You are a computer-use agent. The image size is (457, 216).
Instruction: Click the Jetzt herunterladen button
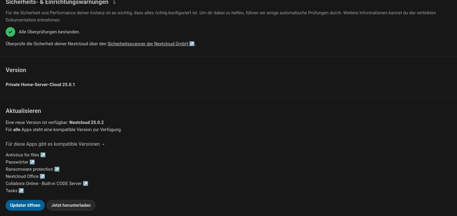(x=71, y=205)
